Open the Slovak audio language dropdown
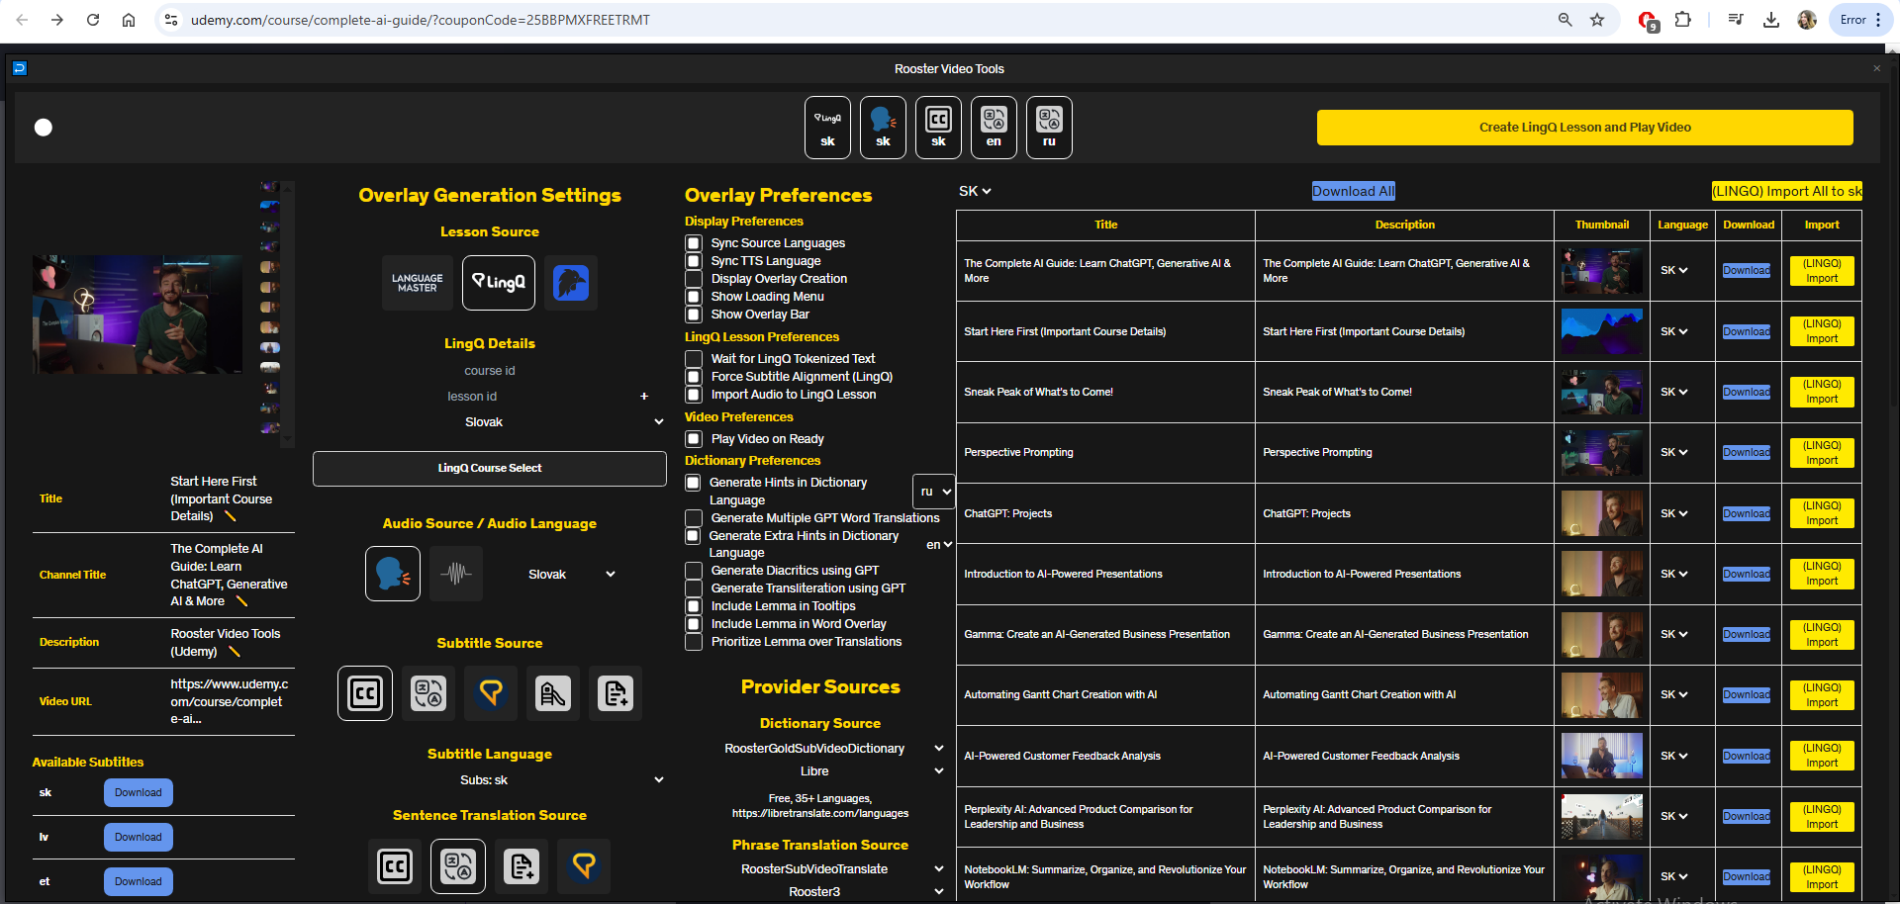This screenshot has width=1900, height=904. pyautogui.click(x=571, y=575)
